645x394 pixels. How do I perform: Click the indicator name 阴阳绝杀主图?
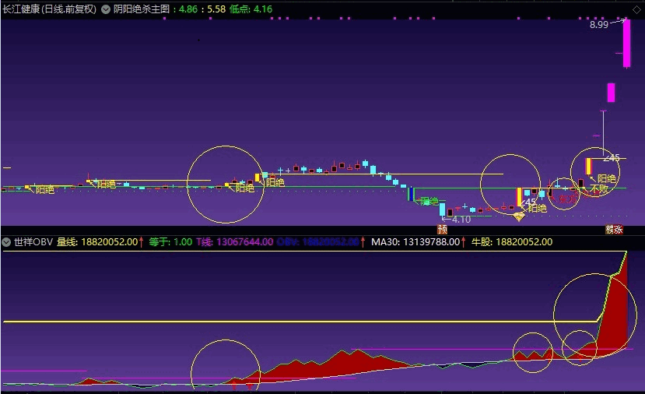click(x=142, y=9)
